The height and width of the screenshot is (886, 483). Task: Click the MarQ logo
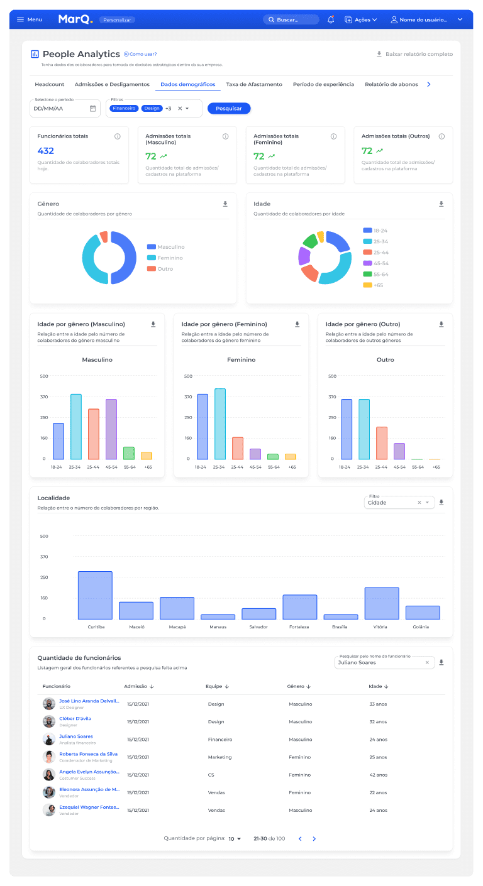click(x=75, y=19)
